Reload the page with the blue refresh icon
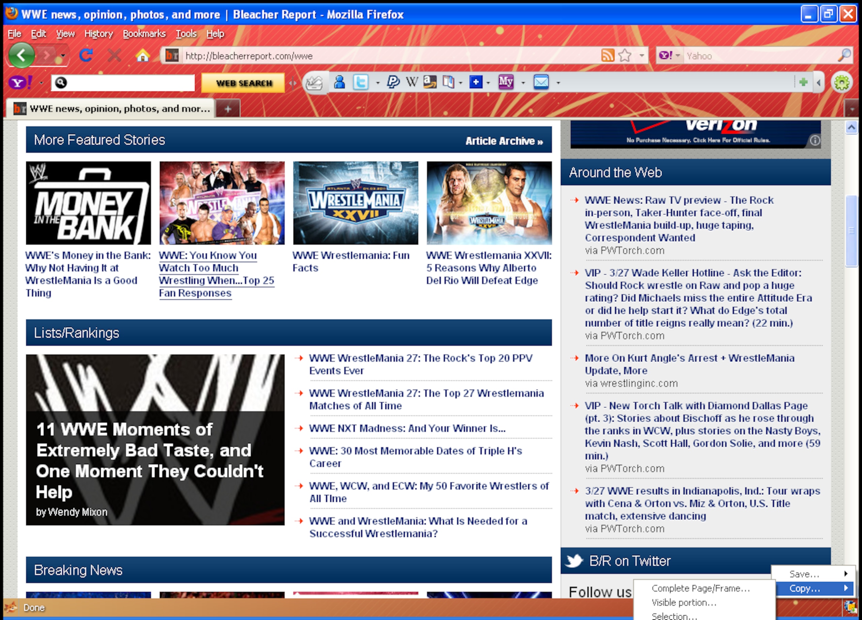Viewport: 862px width, 620px height. point(86,56)
